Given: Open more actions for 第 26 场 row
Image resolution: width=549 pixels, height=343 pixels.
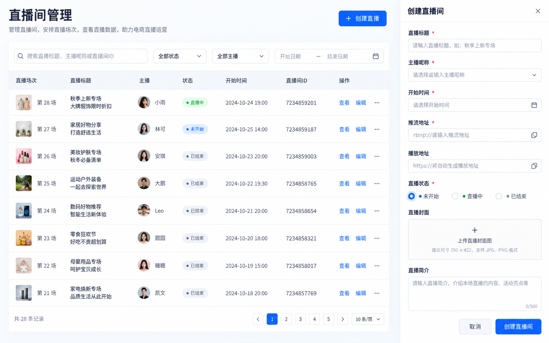Looking at the screenshot, I should pyautogui.click(x=377, y=156).
